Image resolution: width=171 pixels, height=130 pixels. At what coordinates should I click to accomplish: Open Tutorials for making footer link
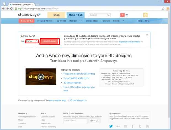click(x=48, y=127)
